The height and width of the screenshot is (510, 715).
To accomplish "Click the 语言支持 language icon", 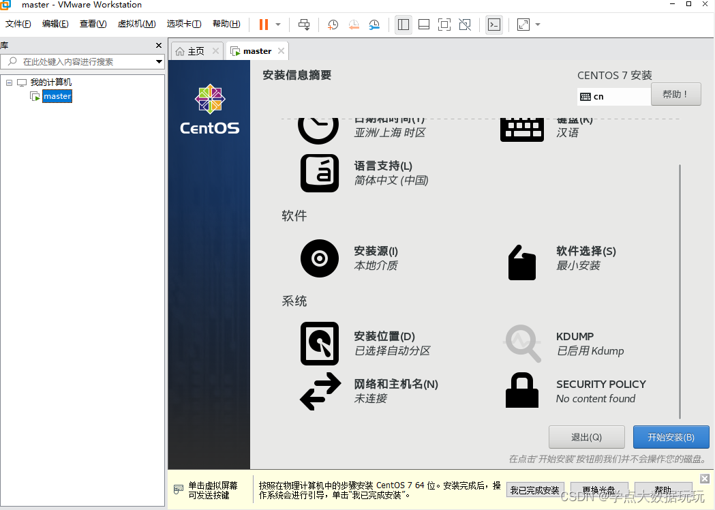I will 320,173.
